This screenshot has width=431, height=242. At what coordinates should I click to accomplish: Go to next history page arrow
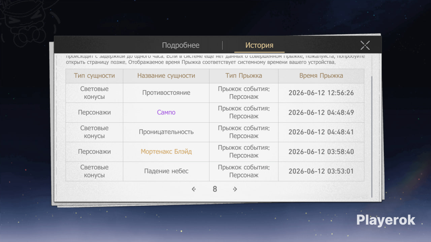(x=235, y=189)
